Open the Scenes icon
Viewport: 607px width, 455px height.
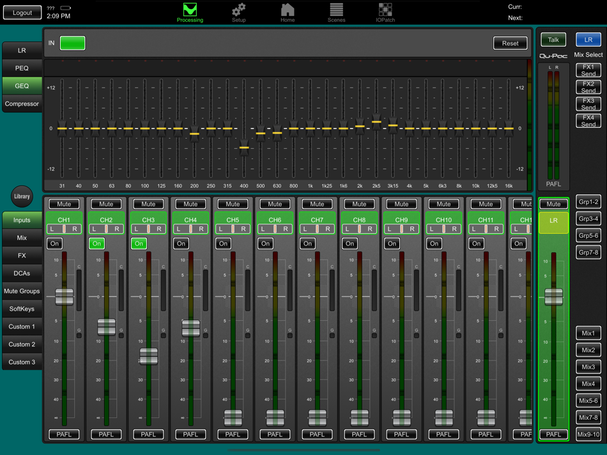[336, 11]
